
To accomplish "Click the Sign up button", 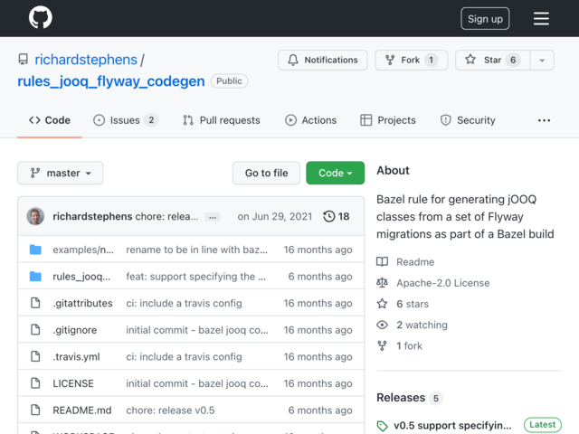I will click(485, 18).
